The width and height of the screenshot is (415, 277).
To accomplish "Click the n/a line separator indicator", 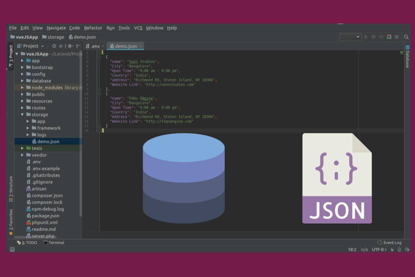I will point(364,249).
